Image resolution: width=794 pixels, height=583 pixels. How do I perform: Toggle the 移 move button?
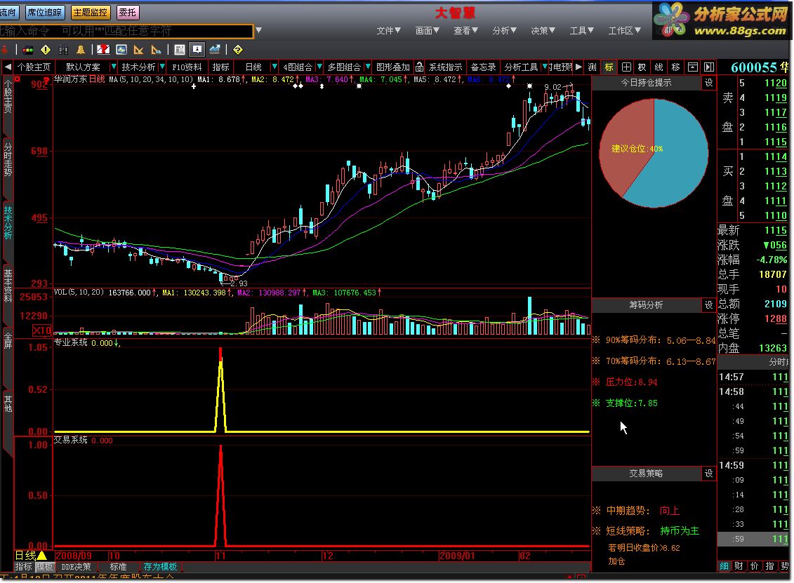tap(675, 67)
